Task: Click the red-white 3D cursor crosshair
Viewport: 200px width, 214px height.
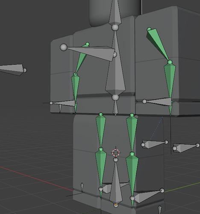Action: (x=116, y=153)
